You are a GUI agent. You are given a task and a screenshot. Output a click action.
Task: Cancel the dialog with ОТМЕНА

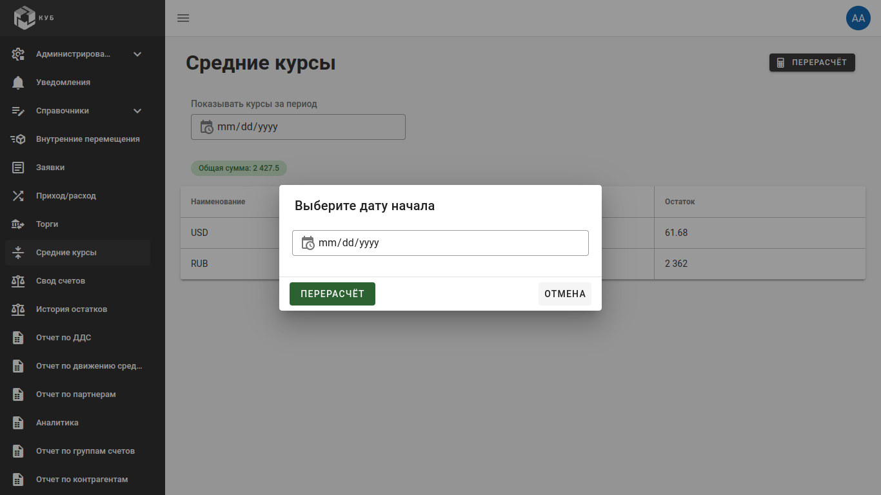[x=565, y=294]
